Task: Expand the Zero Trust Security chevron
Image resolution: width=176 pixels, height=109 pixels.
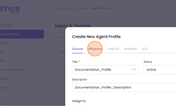Action: pyautogui.click(x=41, y=70)
